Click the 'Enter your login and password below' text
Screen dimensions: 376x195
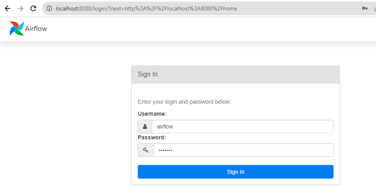coord(184,102)
